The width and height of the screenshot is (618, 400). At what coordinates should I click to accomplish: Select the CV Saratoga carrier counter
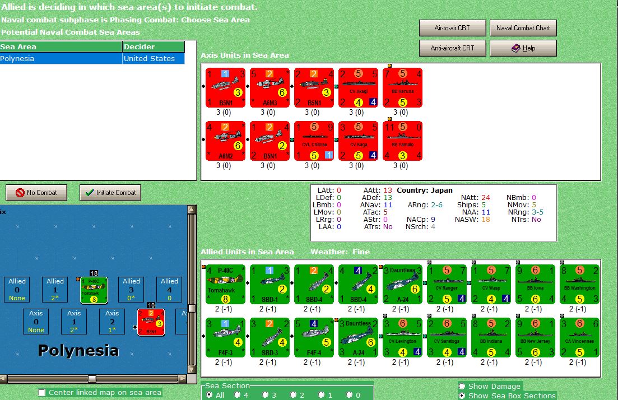pos(447,337)
